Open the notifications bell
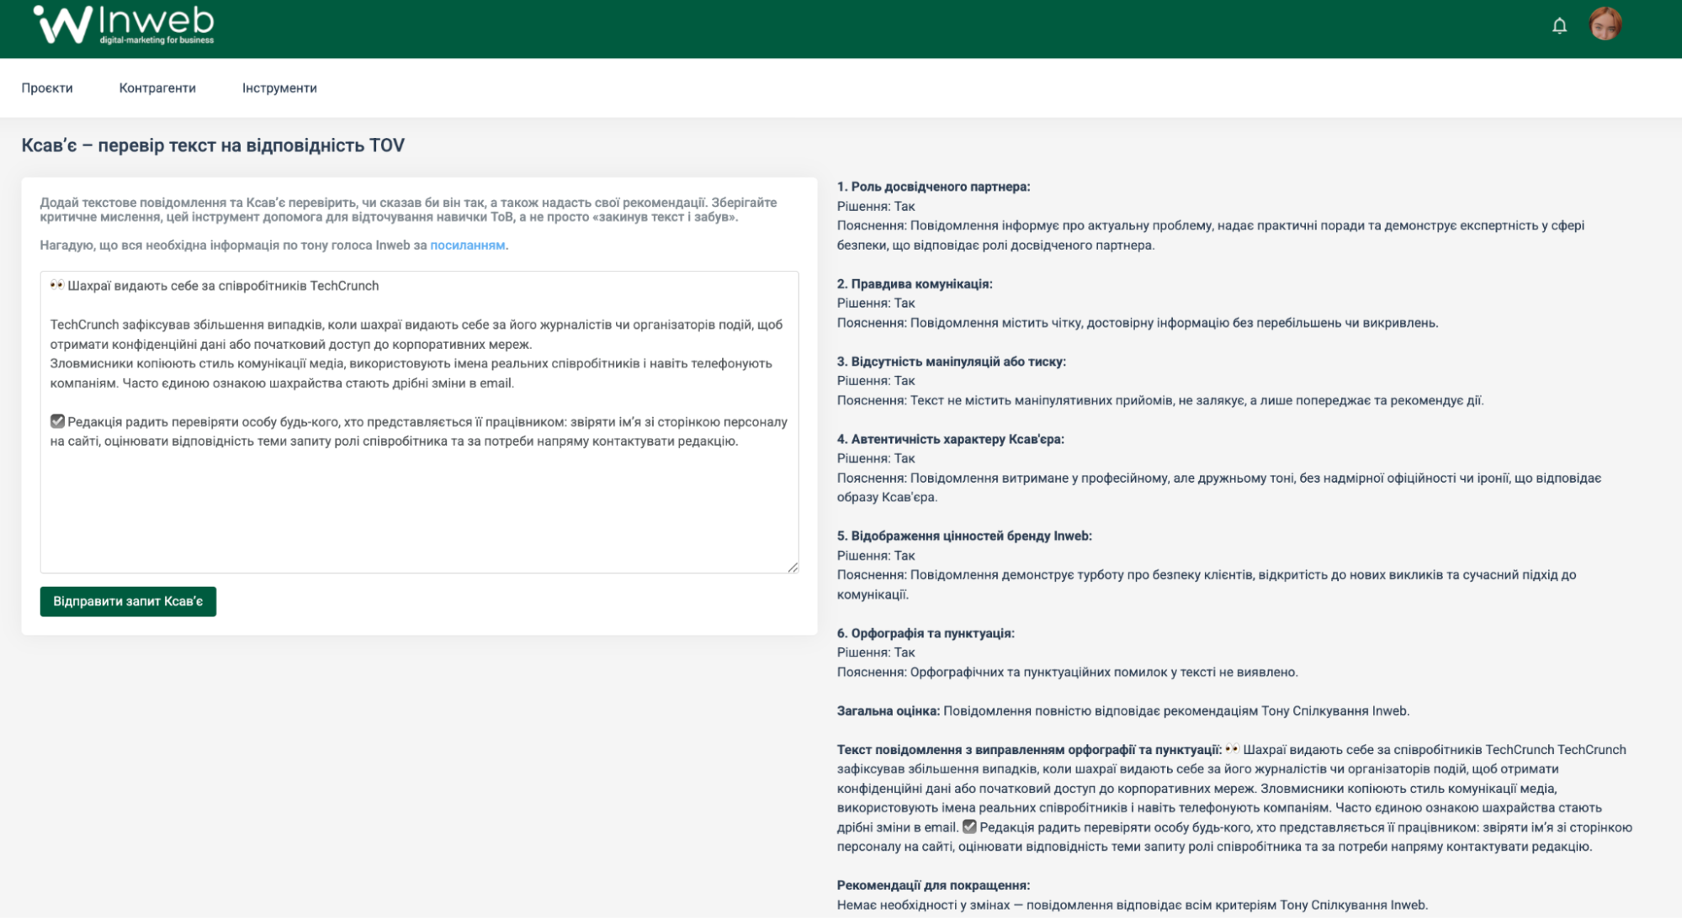1682x919 pixels. pyautogui.click(x=1559, y=26)
